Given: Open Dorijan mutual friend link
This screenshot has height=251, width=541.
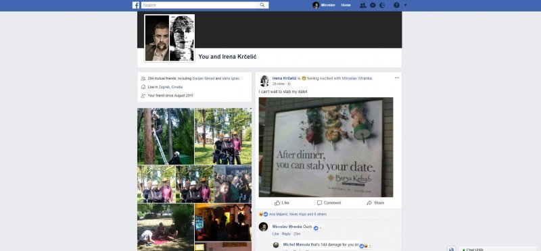Looking at the screenshot, I should coord(204,78).
